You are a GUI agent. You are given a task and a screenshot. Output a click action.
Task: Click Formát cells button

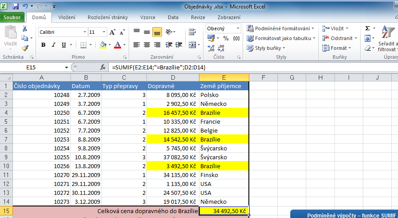tap(336, 48)
